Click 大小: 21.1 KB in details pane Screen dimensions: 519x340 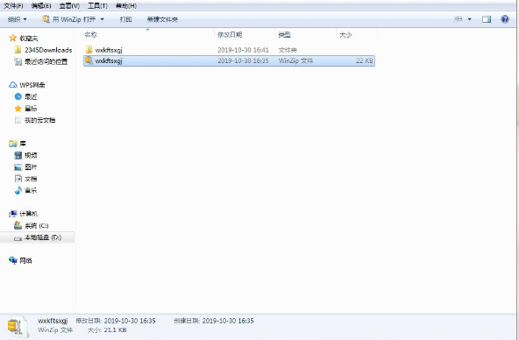click(x=107, y=330)
